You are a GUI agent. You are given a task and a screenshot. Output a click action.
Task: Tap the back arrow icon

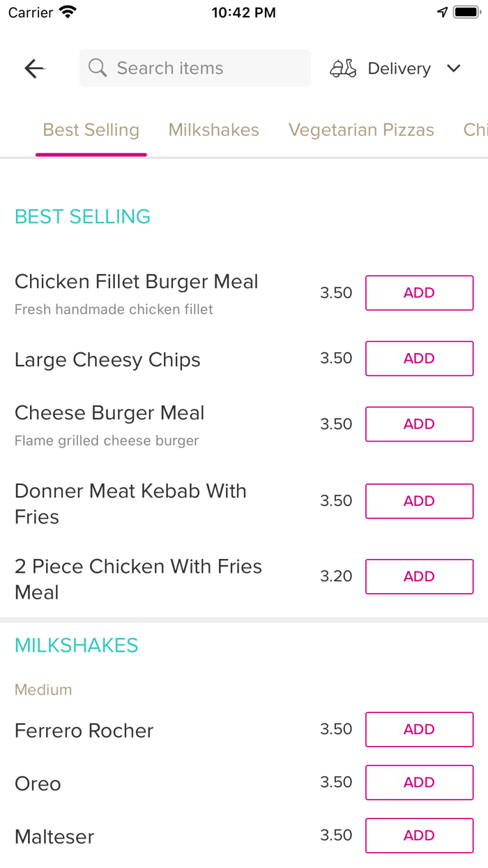pos(34,68)
